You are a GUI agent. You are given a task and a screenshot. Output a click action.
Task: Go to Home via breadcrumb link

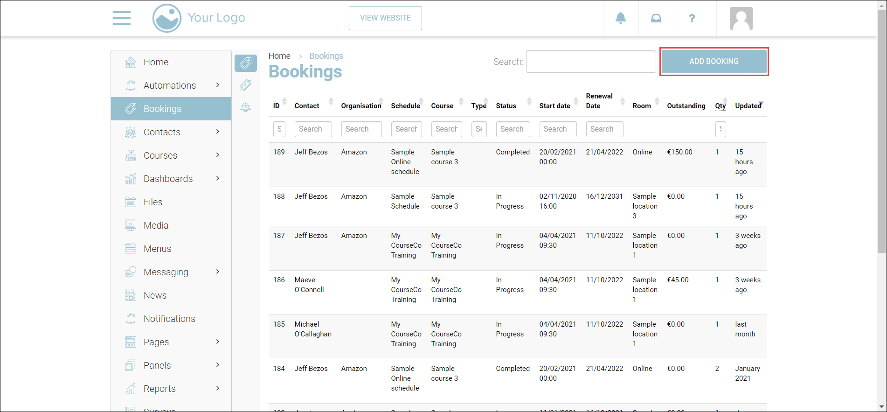coord(279,56)
